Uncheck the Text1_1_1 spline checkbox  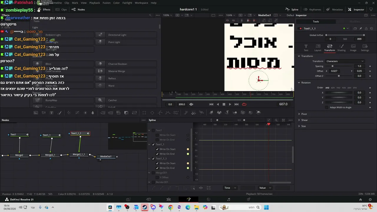click(153, 159)
